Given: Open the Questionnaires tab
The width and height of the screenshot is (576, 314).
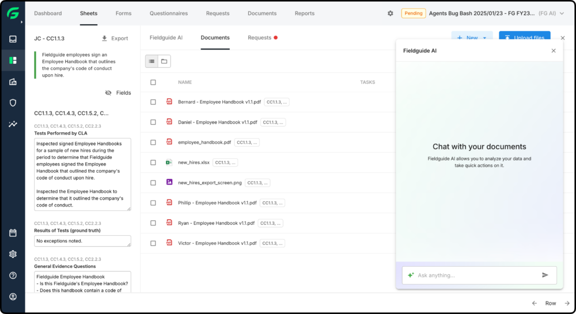Looking at the screenshot, I should (169, 13).
